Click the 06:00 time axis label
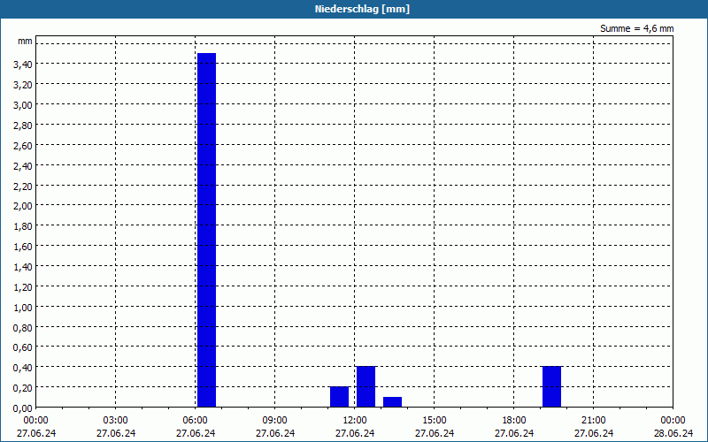 195,421
